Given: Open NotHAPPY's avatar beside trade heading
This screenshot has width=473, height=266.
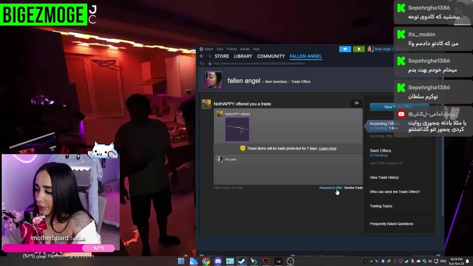Looking at the screenshot, I should coord(206,104).
